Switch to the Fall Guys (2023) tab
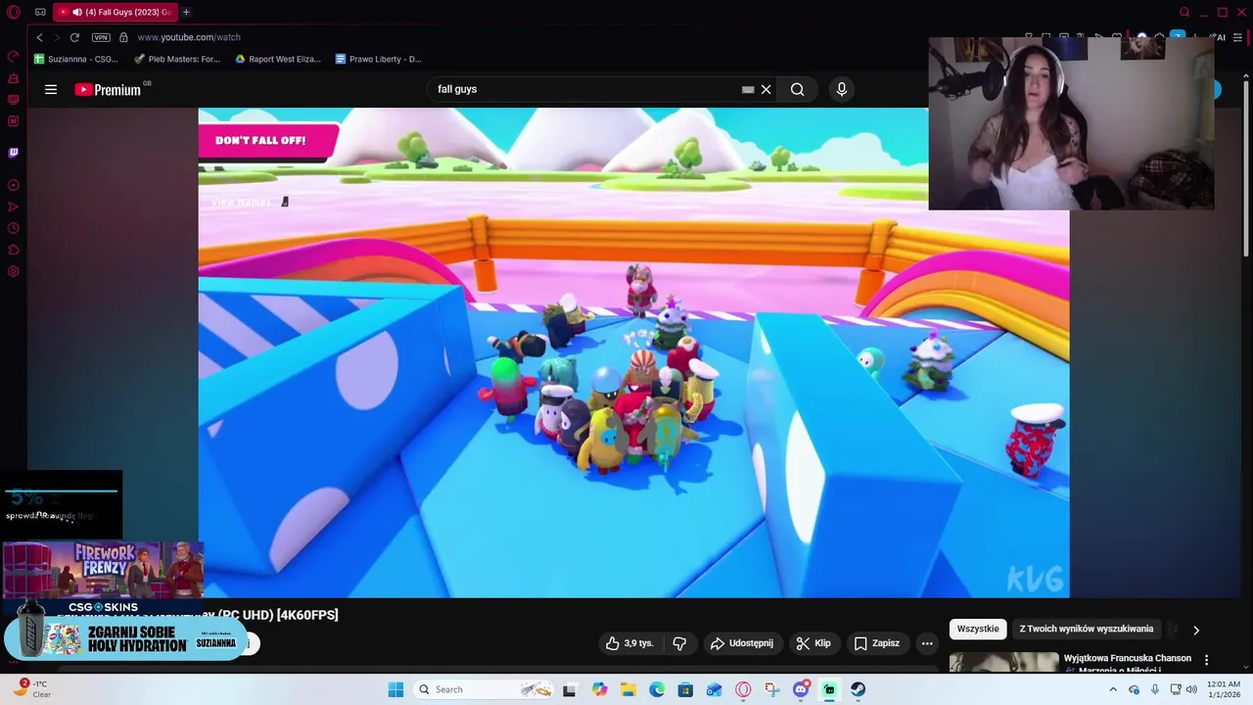This screenshot has height=705, width=1253. point(114,12)
